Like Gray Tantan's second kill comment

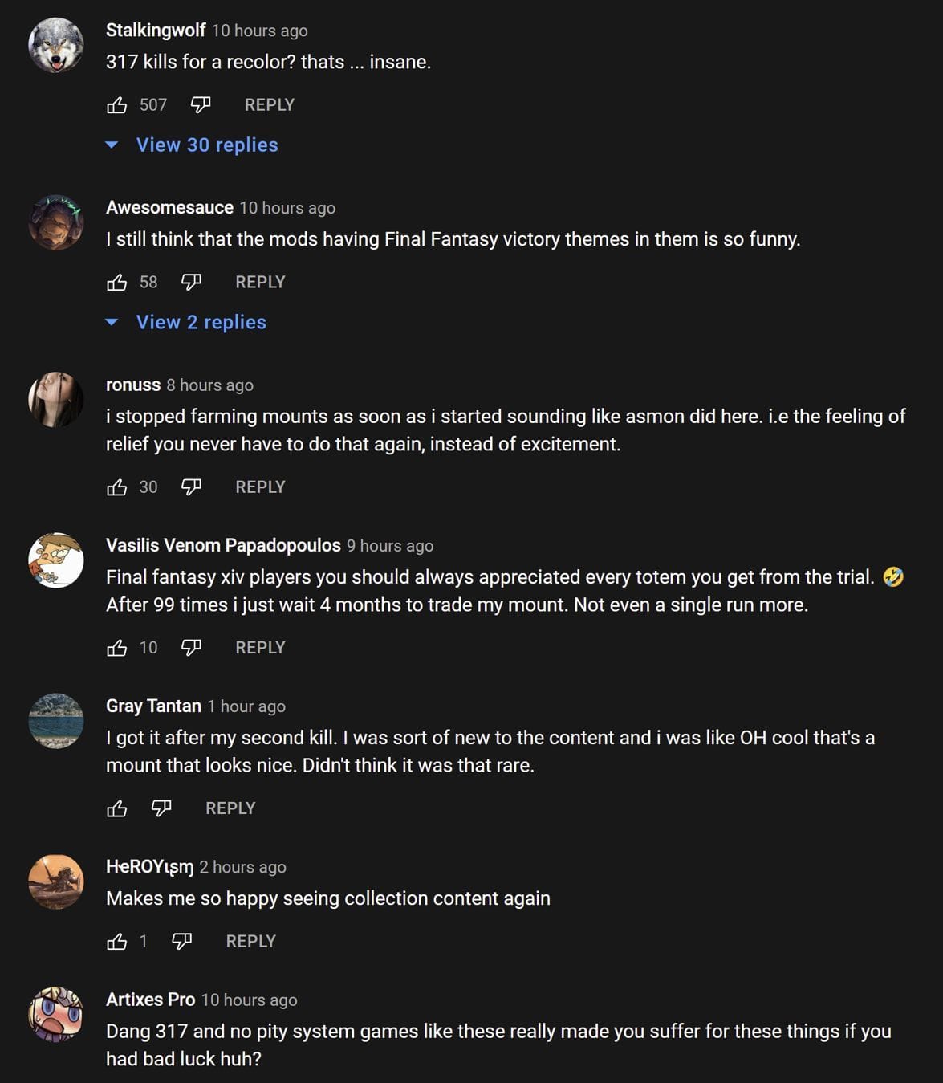117,808
